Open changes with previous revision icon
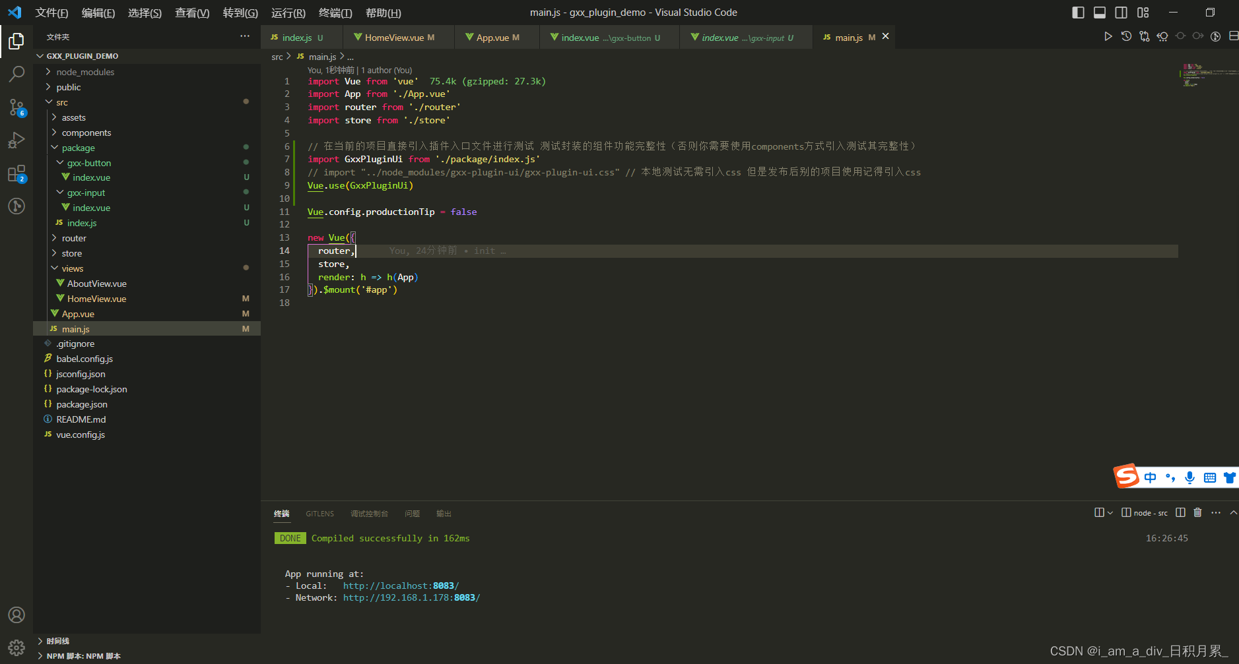1239x664 pixels. coord(1162,36)
